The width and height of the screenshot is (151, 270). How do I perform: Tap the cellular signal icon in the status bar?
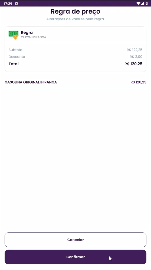point(142,4)
